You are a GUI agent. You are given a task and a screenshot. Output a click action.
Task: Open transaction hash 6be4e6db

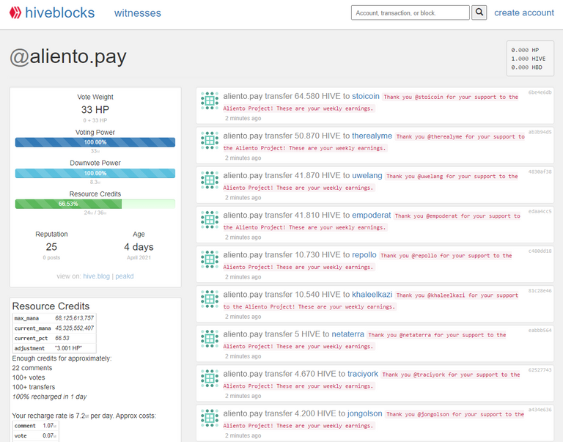(540, 92)
